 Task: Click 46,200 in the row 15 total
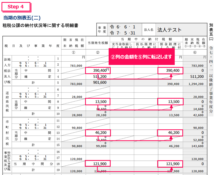tap(174, 146)
